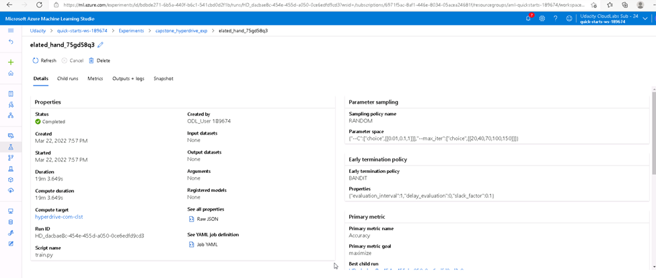Click the Delete button

tap(100, 61)
